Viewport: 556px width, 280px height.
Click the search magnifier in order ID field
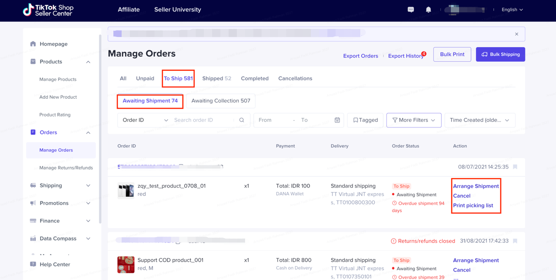click(242, 120)
